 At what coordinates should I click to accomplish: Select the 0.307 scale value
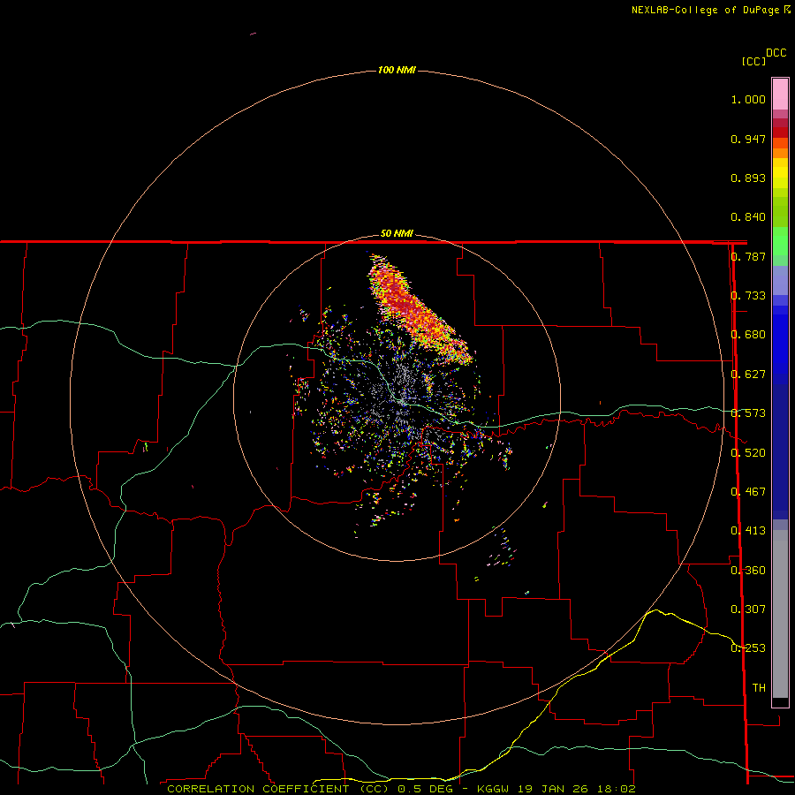(x=748, y=609)
